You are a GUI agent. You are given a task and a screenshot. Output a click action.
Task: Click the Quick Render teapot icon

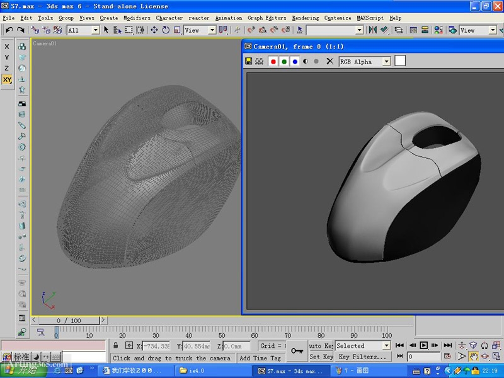pos(501,30)
